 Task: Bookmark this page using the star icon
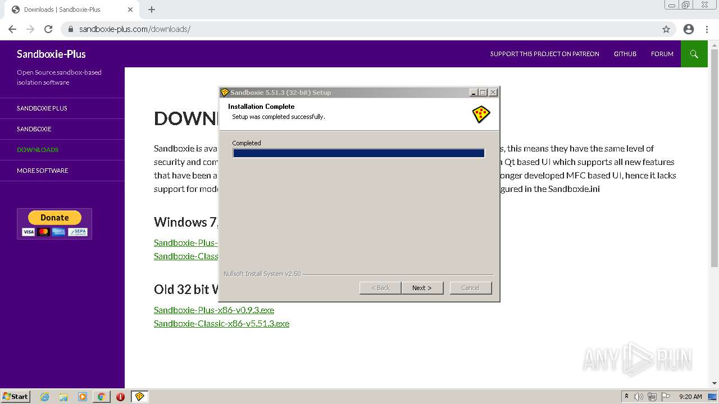click(x=666, y=29)
